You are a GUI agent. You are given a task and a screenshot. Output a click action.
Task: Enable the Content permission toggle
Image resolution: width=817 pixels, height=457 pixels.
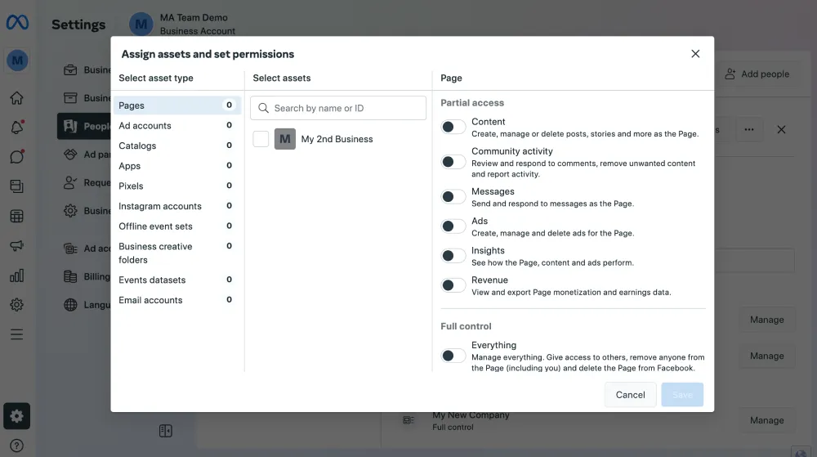tap(453, 127)
